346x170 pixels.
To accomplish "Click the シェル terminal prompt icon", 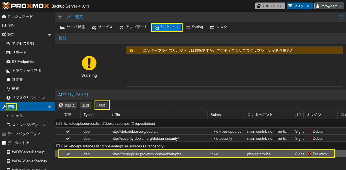I will [8, 116].
